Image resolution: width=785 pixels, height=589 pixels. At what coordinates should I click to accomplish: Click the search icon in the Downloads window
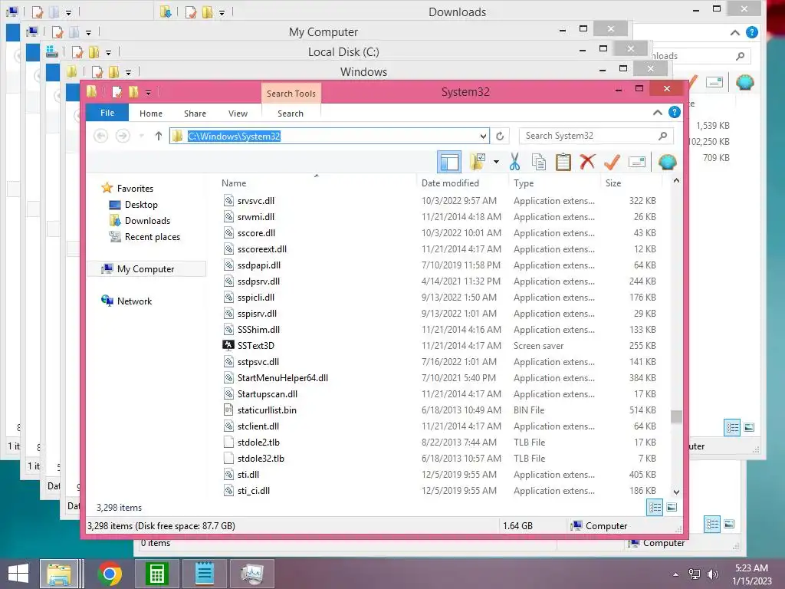click(x=740, y=56)
